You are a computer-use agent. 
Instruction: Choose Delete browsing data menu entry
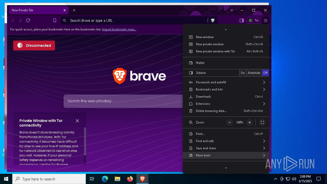click(226, 111)
